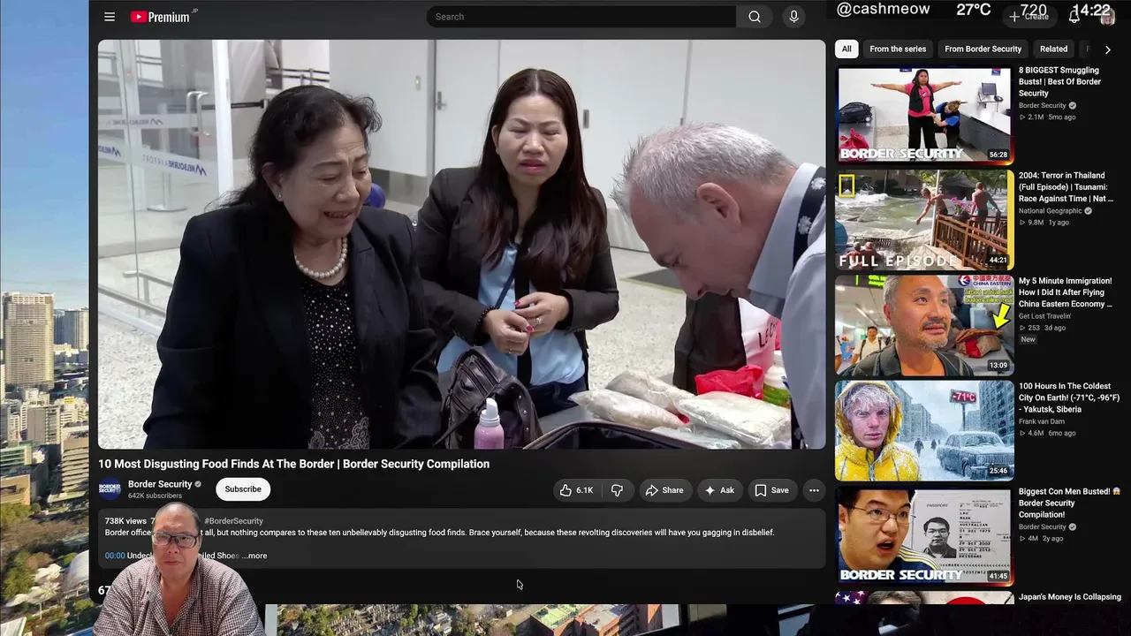Screen dimensions: 1131x636
Task: Open the Thailand Tsunami full episode thumbnail
Action: click(924, 220)
